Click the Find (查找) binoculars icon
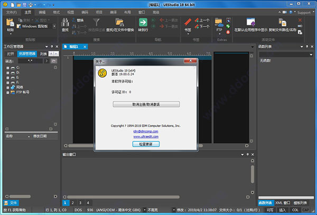 [65, 22]
